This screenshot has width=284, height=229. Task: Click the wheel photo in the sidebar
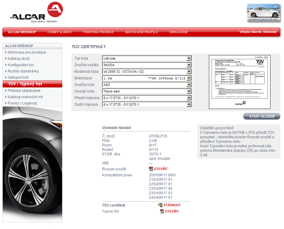click(x=32, y=164)
